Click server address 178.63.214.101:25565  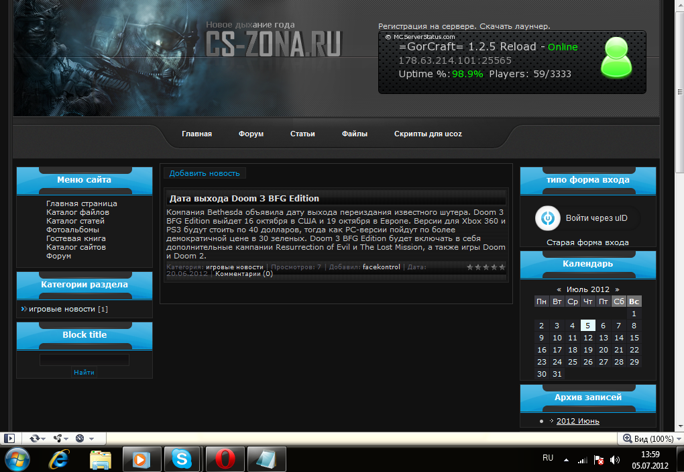click(x=455, y=60)
